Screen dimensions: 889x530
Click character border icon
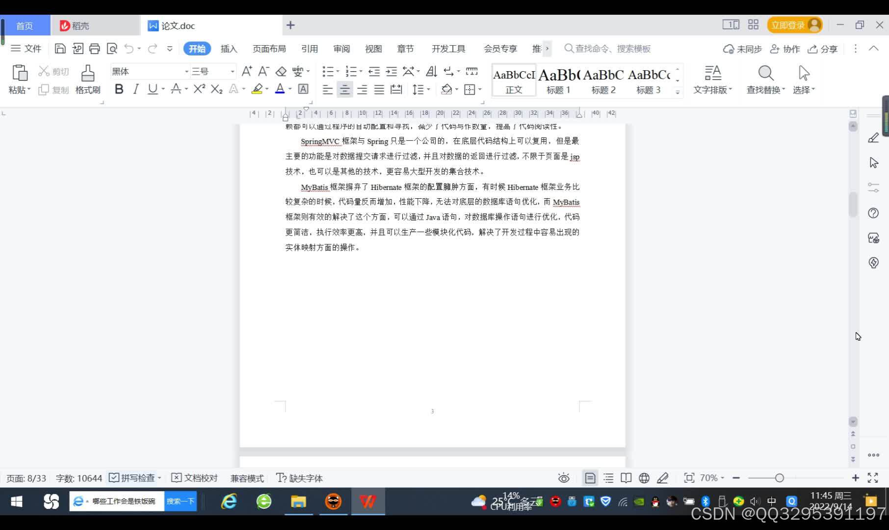click(x=303, y=89)
